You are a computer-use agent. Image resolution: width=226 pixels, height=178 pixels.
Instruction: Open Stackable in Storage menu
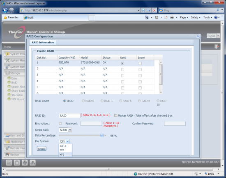pyautogui.click(x=15, y=95)
